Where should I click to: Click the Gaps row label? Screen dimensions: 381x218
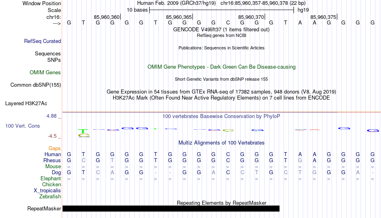[55, 148]
